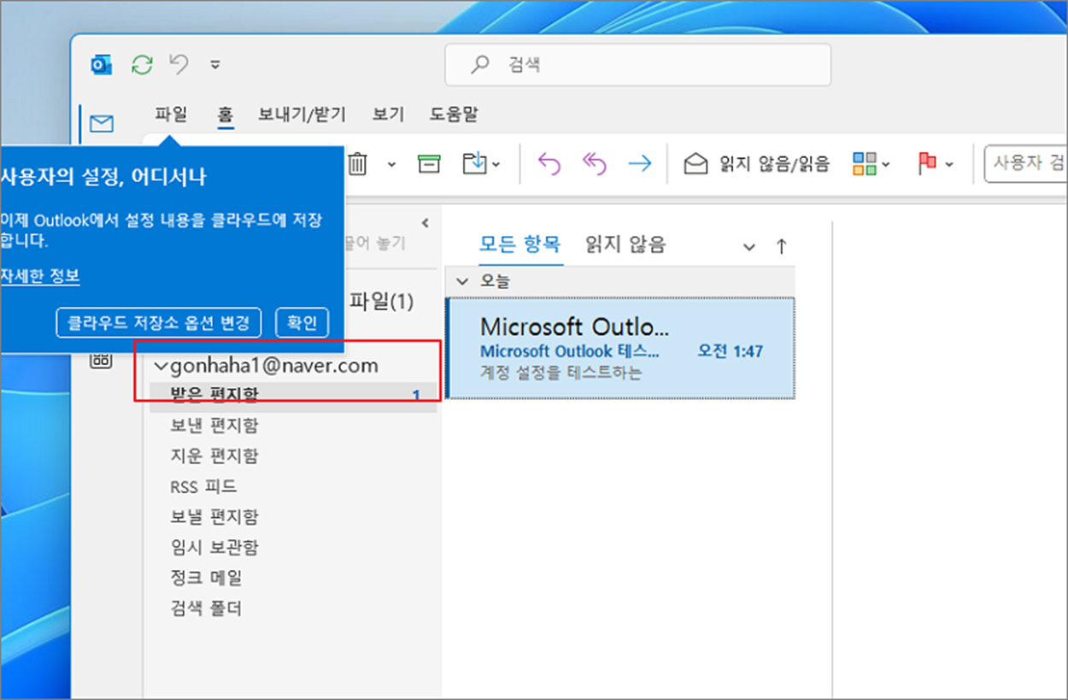Viewport: 1068px width, 700px height.
Task: Click the search box field
Action: (x=637, y=64)
